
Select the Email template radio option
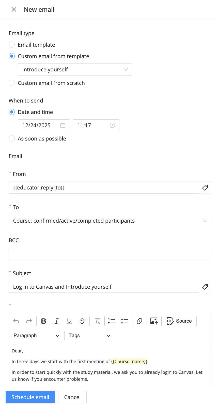pos(12,45)
